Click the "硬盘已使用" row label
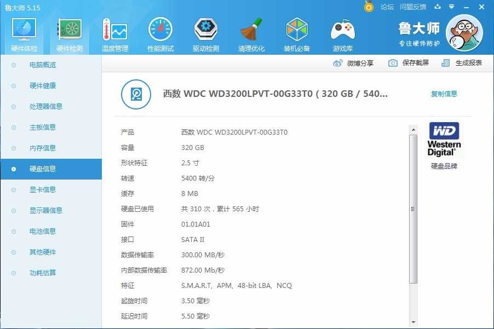The image size is (494, 329). point(137,209)
